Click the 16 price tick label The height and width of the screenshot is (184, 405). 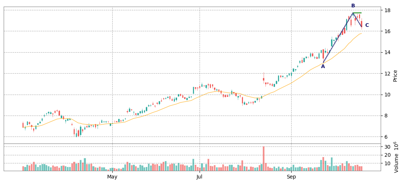[x=387, y=31]
